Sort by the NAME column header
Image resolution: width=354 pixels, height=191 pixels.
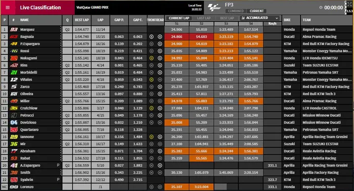pos(25,20)
